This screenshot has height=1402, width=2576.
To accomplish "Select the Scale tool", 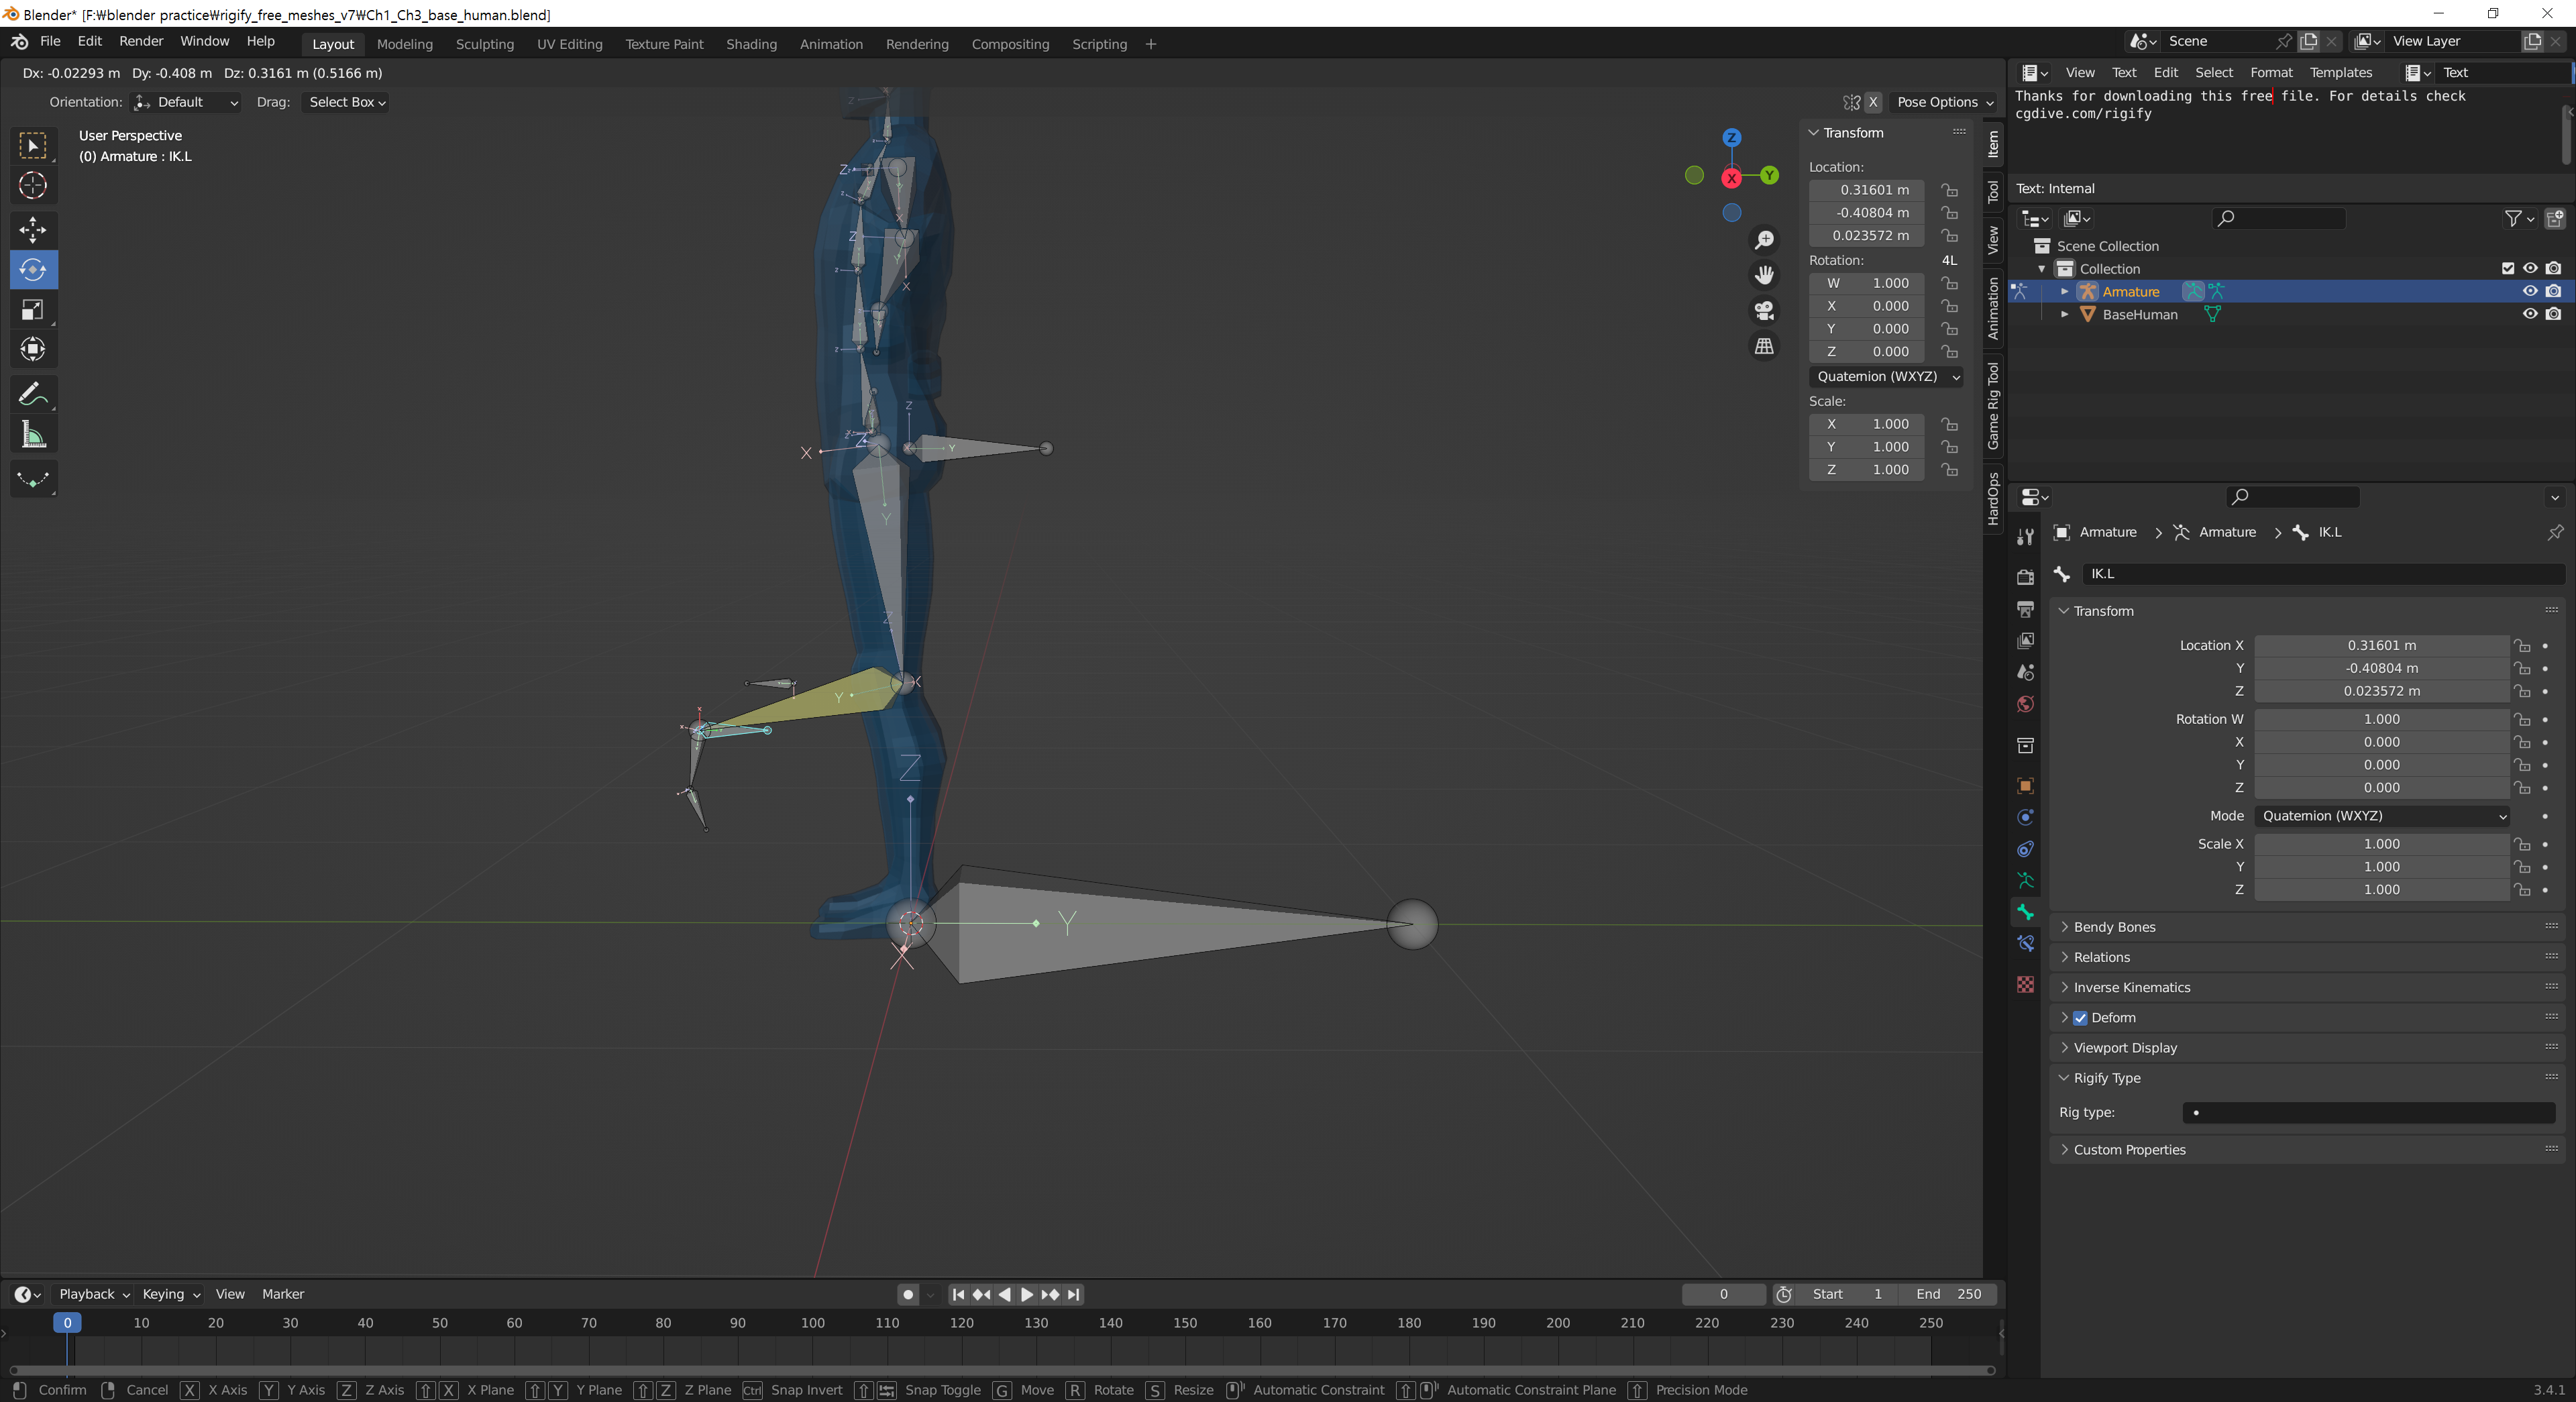I will (x=33, y=310).
